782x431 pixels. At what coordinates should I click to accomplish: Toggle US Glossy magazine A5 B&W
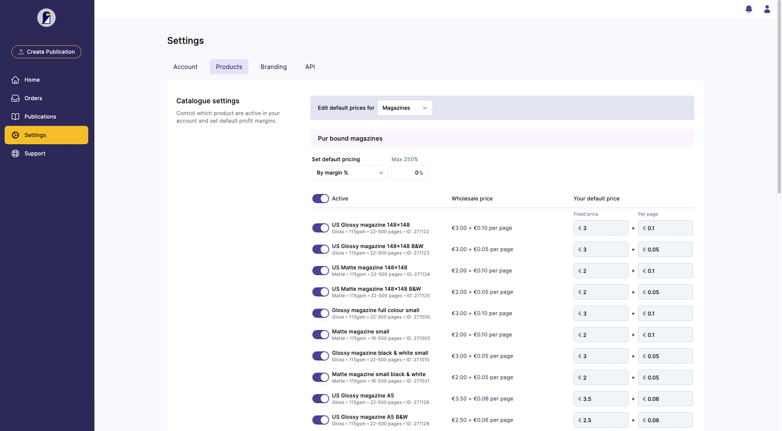[320, 420]
